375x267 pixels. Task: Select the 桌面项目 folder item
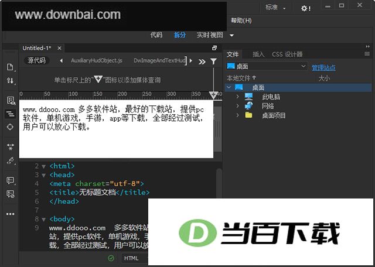pyautogui.click(x=274, y=115)
